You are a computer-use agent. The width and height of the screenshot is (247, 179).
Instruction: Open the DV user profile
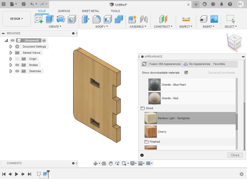point(240,4)
